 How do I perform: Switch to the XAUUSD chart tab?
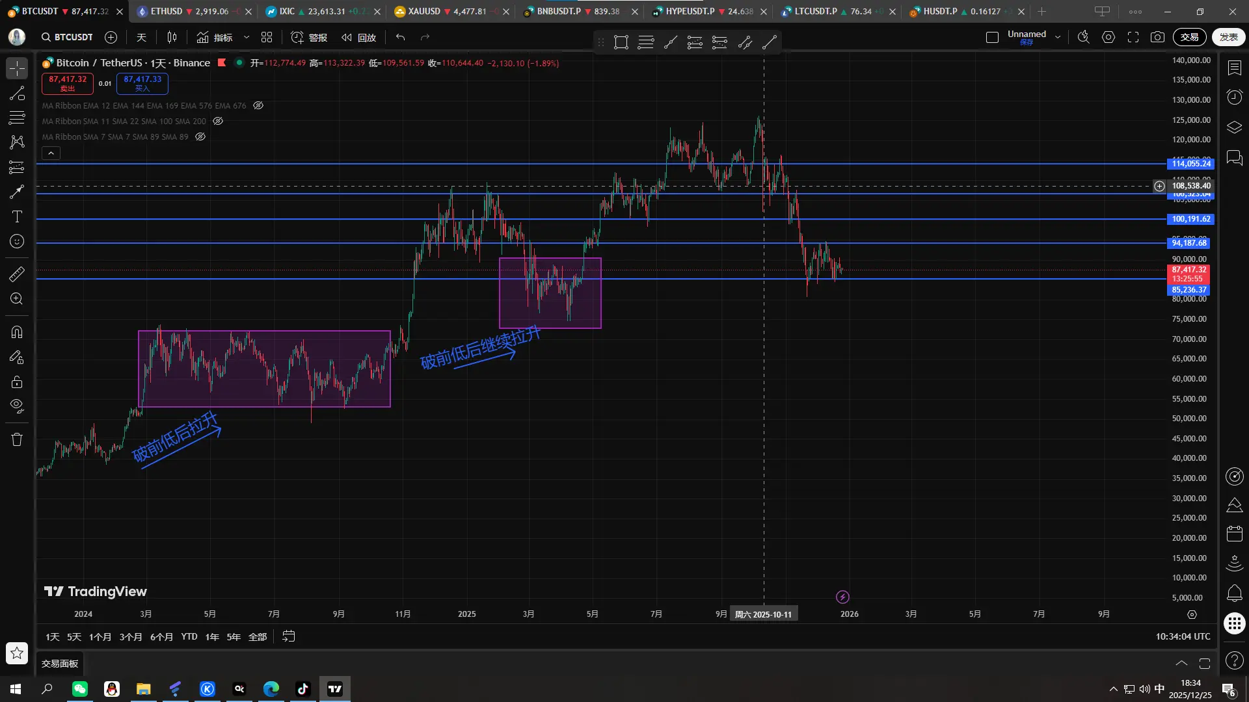click(424, 11)
